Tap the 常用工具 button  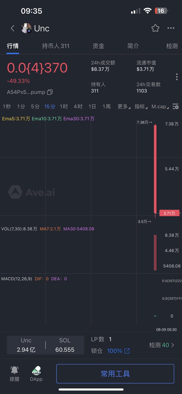click(x=115, y=374)
